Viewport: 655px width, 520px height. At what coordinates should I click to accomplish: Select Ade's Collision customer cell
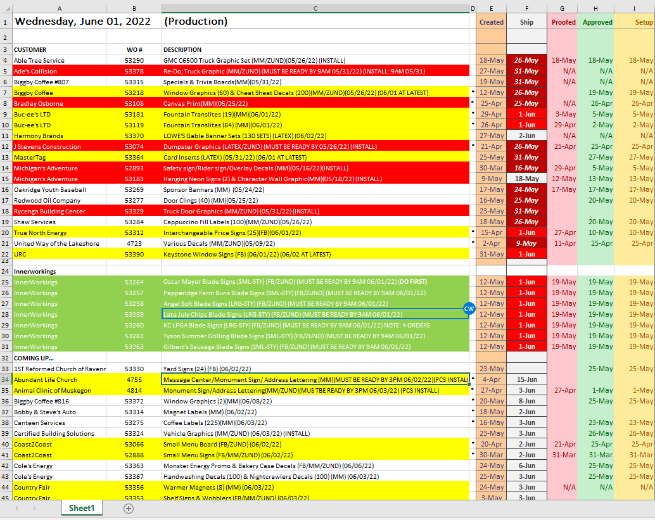click(60, 71)
